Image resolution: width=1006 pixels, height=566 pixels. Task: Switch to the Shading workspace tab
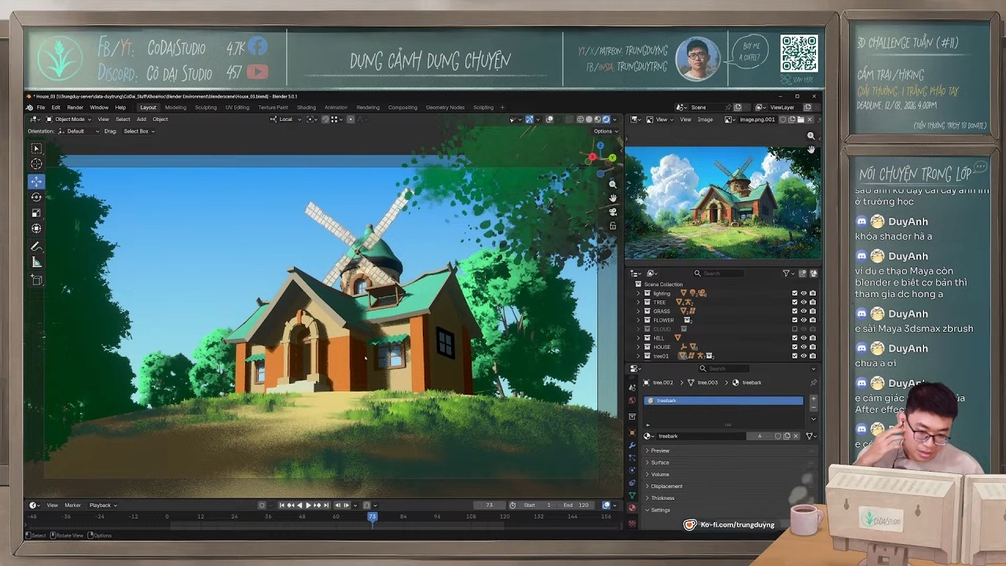tap(307, 108)
